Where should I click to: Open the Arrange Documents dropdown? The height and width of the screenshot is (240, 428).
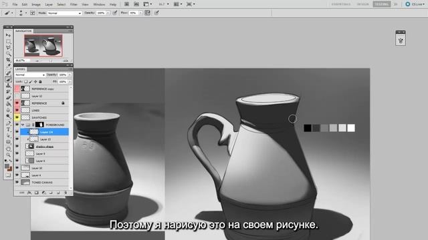click(178, 4)
